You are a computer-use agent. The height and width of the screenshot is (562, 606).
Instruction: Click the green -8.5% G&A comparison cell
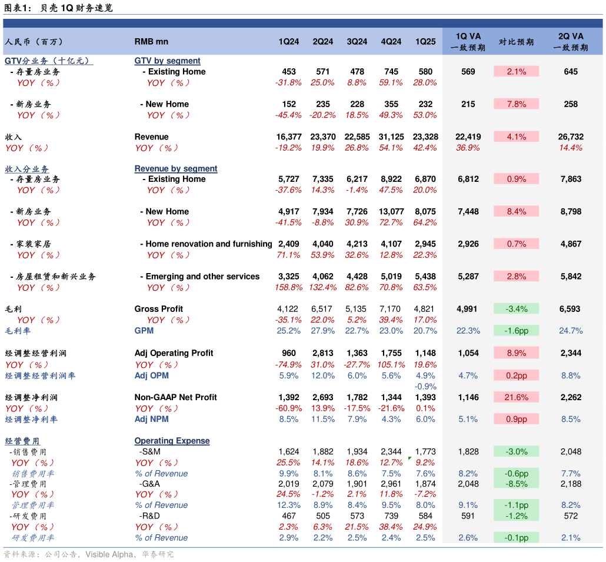(x=516, y=484)
